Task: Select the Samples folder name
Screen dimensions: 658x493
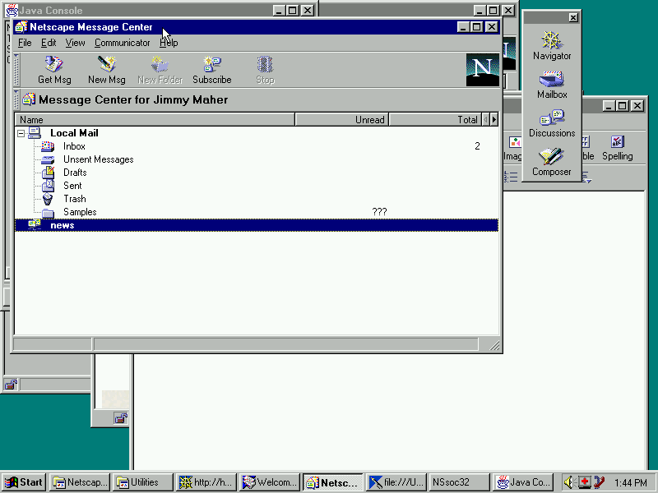Action: click(x=80, y=212)
